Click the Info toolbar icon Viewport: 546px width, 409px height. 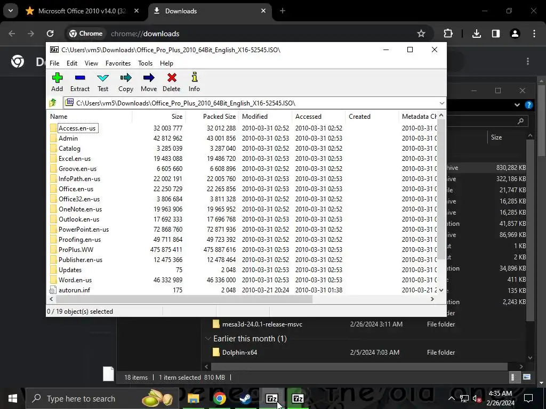pos(194,82)
